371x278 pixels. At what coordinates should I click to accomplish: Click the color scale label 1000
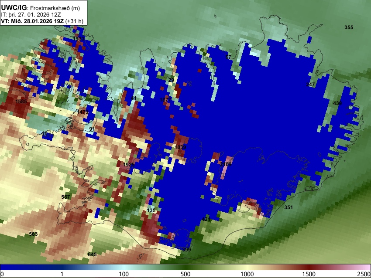pyautogui.click(x=247, y=274)
